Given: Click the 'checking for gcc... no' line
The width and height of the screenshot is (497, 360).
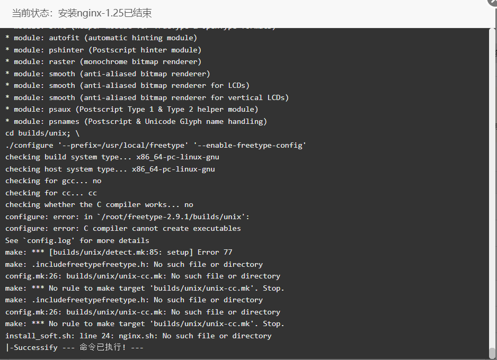Looking at the screenshot, I should point(53,181).
